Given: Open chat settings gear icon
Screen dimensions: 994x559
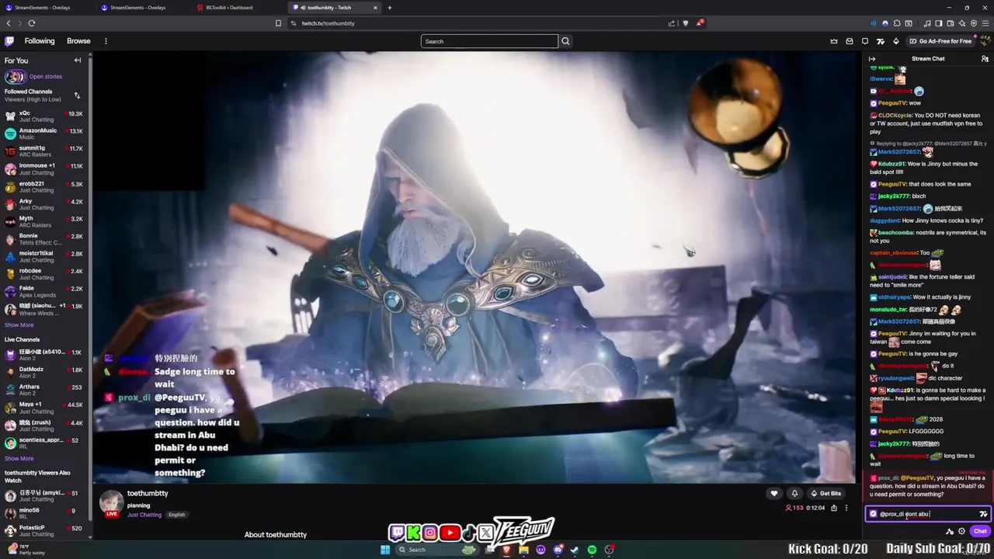Looking at the screenshot, I should click(x=961, y=532).
